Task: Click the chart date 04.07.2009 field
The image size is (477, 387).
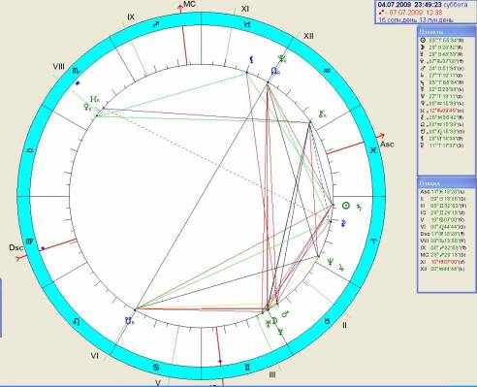Action: 395,5
